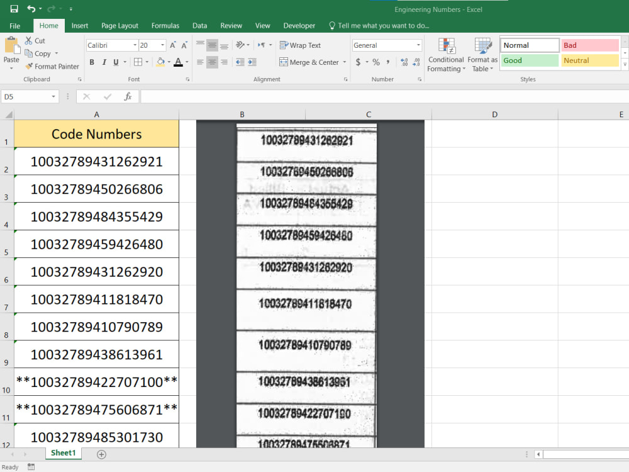Expand the Merge & Center dropdown arrow
The width and height of the screenshot is (629, 472).
(345, 62)
